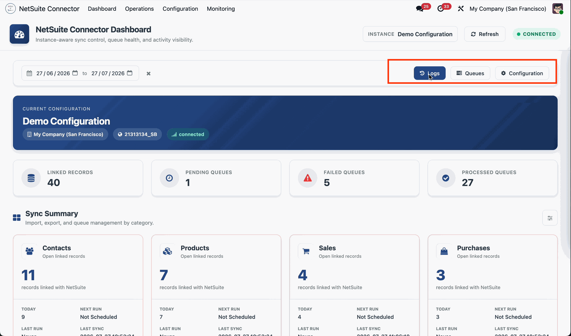
Task: Open the user avatar menu
Action: point(558,9)
